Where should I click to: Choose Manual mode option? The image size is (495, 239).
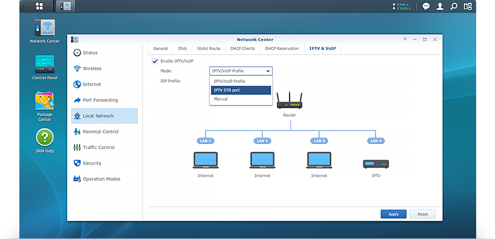coord(221,99)
